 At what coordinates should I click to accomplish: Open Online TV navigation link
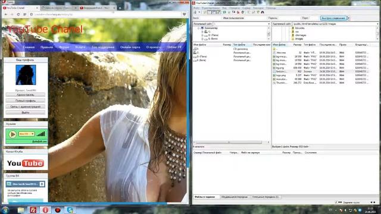pyautogui.click(x=174, y=47)
